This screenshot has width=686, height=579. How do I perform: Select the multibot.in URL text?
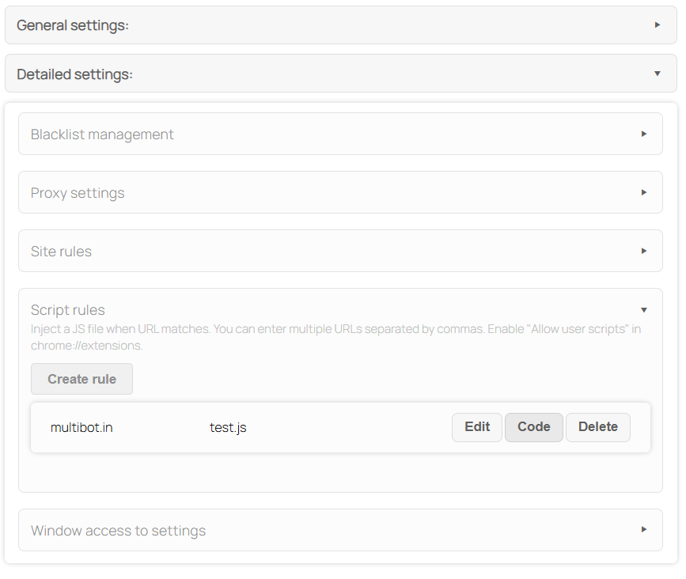tap(81, 428)
